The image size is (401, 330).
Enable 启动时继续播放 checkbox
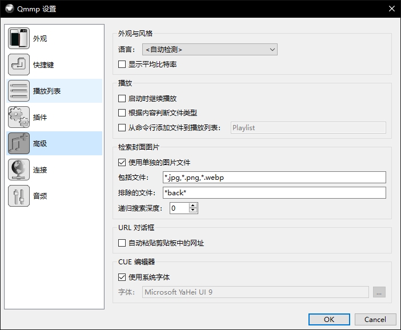point(122,98)
